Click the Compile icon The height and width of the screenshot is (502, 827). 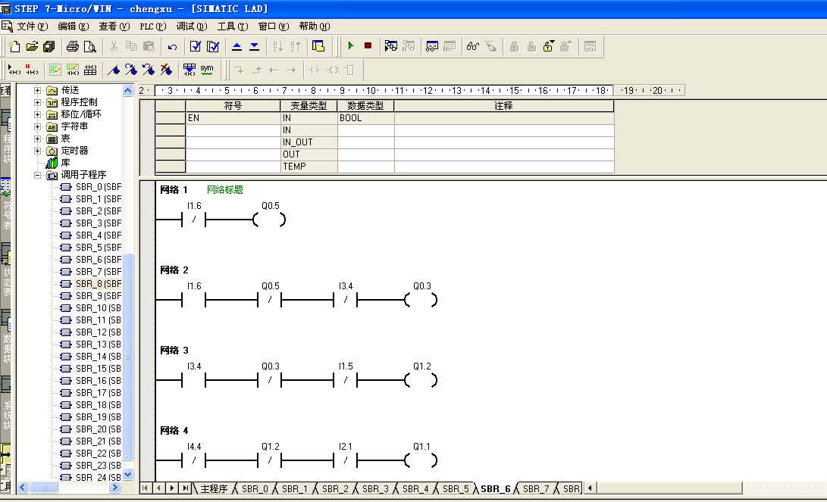(x=195, y=46)
